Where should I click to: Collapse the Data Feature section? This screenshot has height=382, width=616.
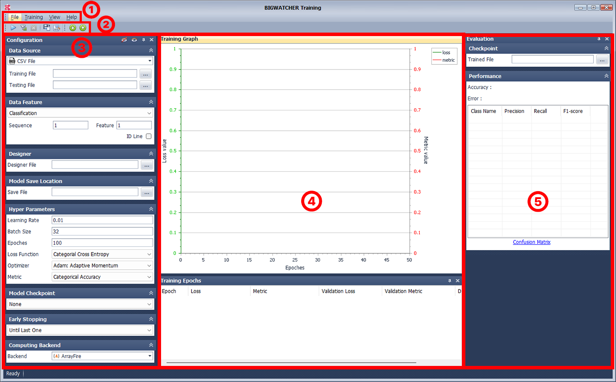pyautogui.click(x=151, y=102)
